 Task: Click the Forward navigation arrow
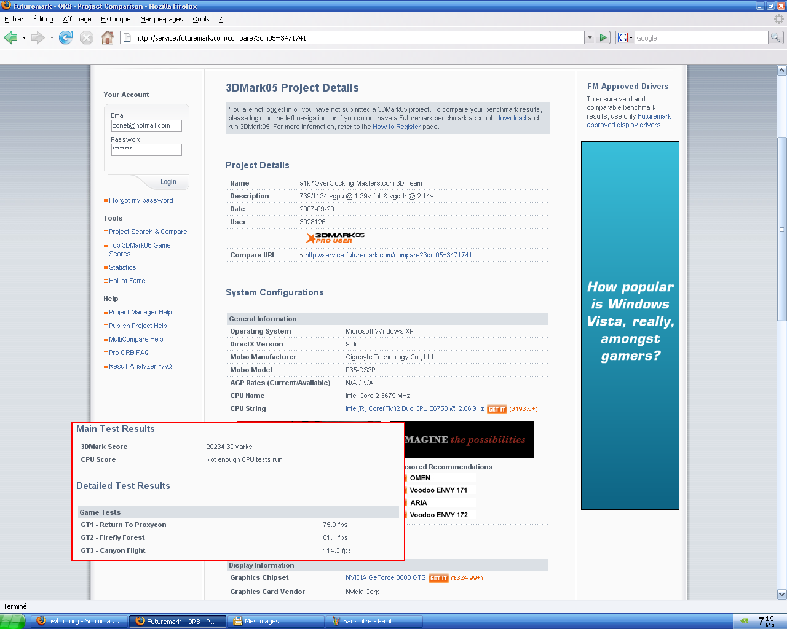[x=38, y=37]
